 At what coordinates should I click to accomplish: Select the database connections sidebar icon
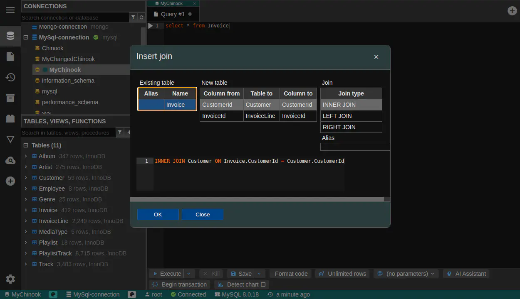[x=10, y=36]
